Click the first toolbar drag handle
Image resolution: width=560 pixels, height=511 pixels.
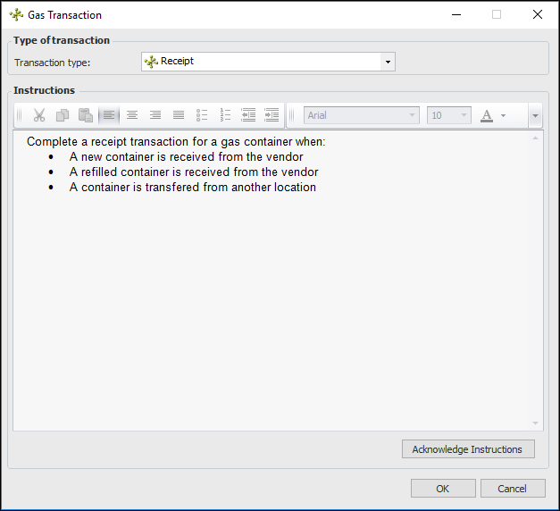[20, 115]
